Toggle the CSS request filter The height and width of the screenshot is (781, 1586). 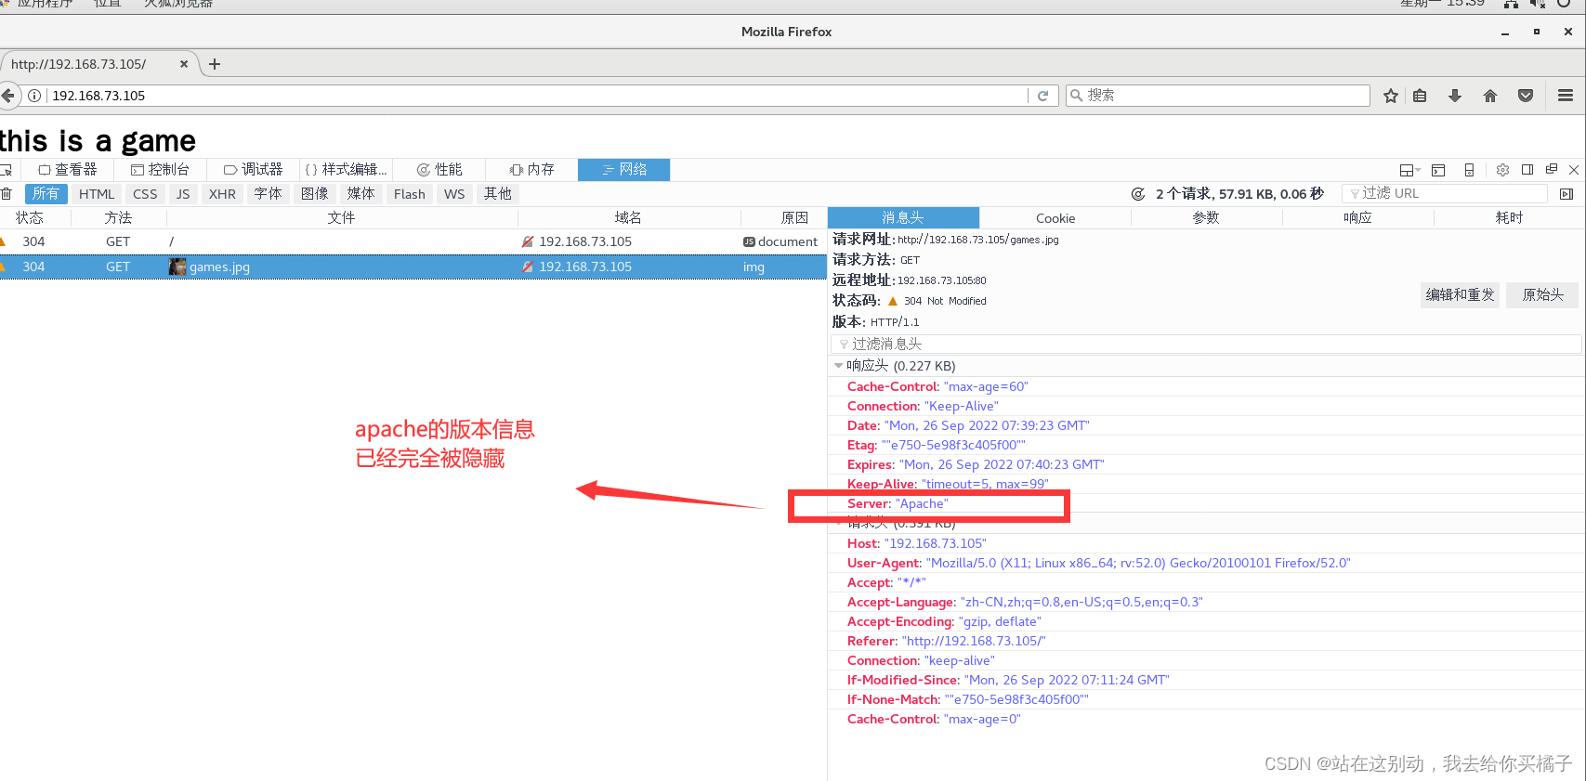(x=145, y=194)
